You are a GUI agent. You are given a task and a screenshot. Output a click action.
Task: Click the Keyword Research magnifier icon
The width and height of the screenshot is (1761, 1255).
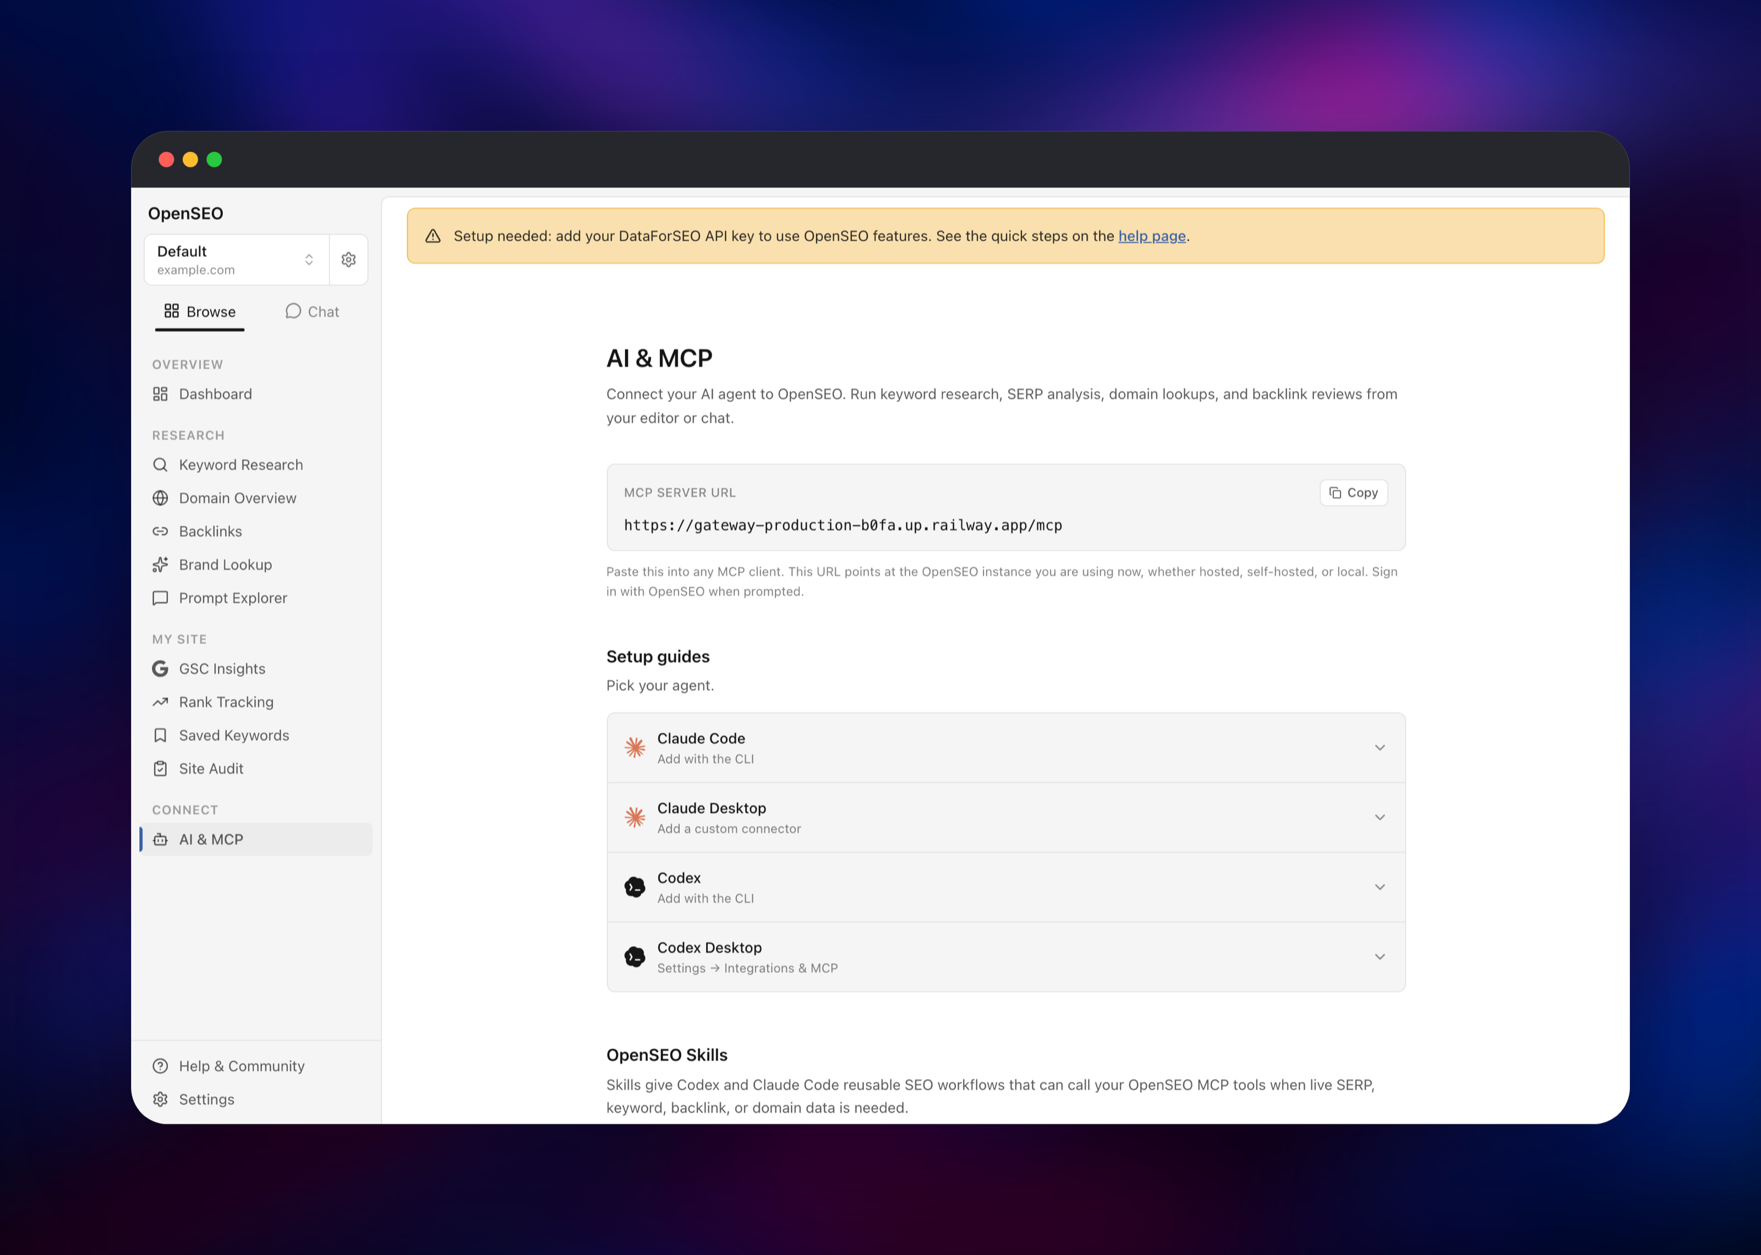(x=160, y=464)
